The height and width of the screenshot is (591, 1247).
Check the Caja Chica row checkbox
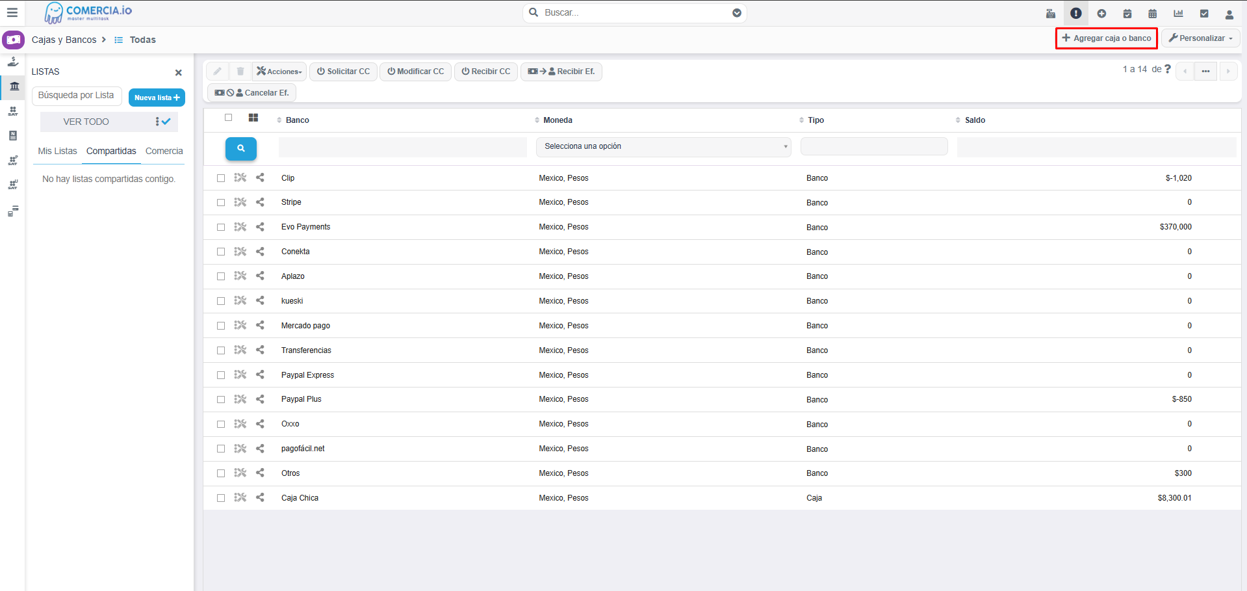[221, 498]
